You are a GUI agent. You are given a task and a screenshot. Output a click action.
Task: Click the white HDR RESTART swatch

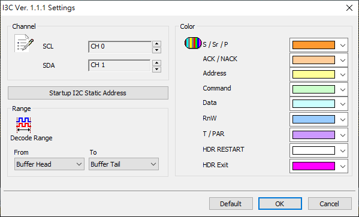tap(313, 150)
